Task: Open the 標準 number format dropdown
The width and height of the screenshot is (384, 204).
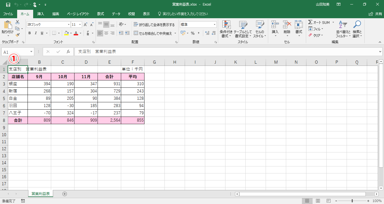Action: pos(215,25)
